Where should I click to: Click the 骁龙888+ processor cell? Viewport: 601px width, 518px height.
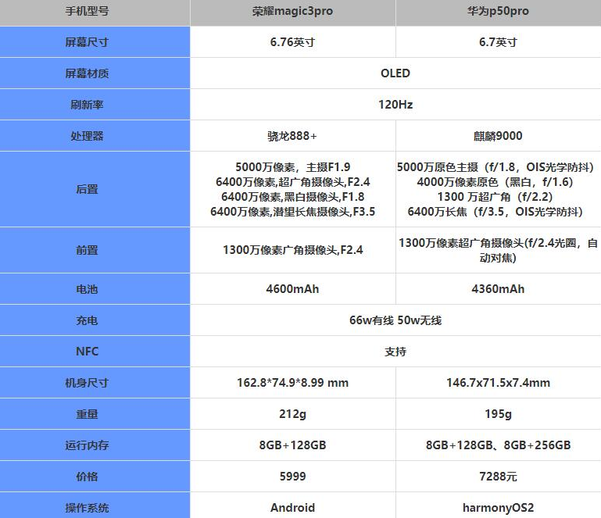coord(292,136)
